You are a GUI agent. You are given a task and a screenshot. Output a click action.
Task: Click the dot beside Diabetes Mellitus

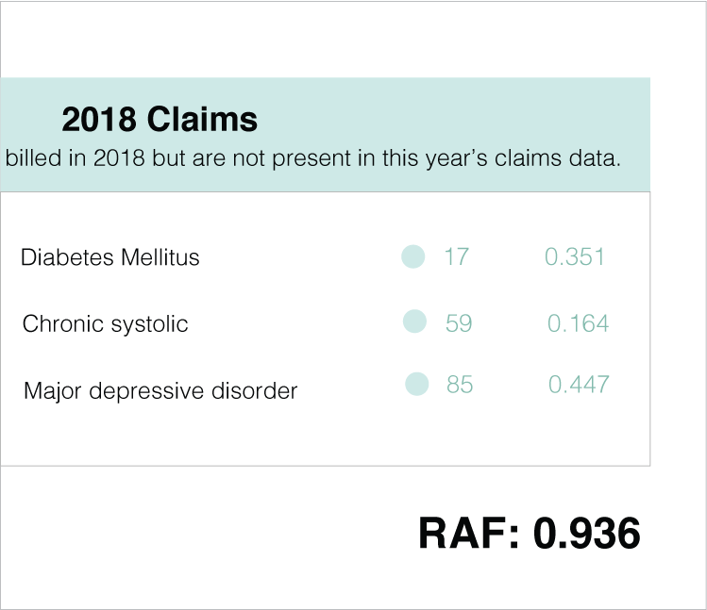tap(413, 256)
